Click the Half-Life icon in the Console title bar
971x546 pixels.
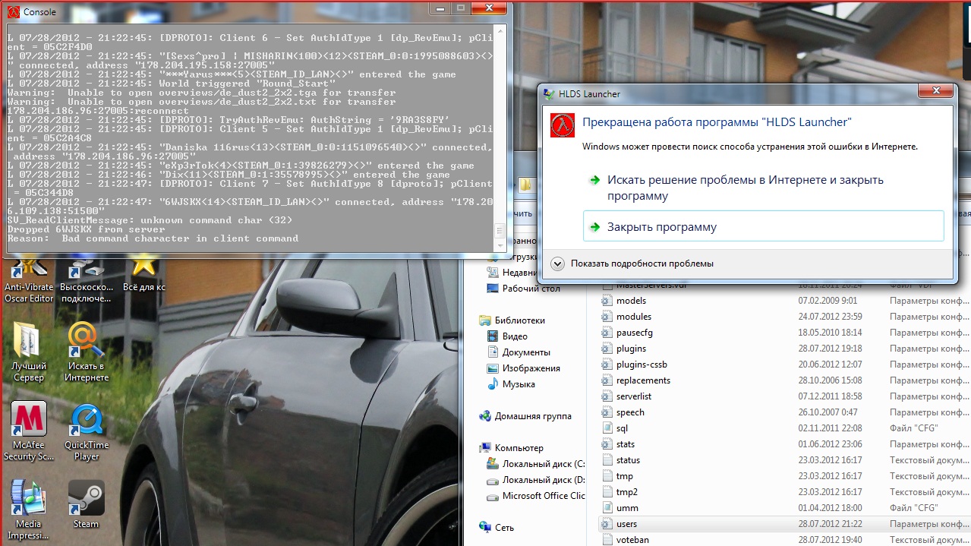coord(13,12)
